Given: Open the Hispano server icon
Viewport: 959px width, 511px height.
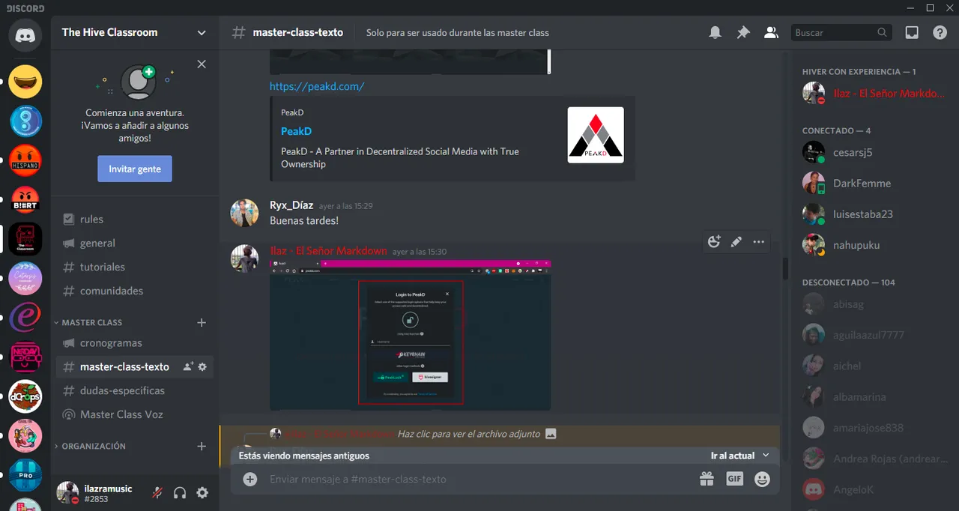Looking at the screenshot, I should pyautogui.click(x=25, y=161).
